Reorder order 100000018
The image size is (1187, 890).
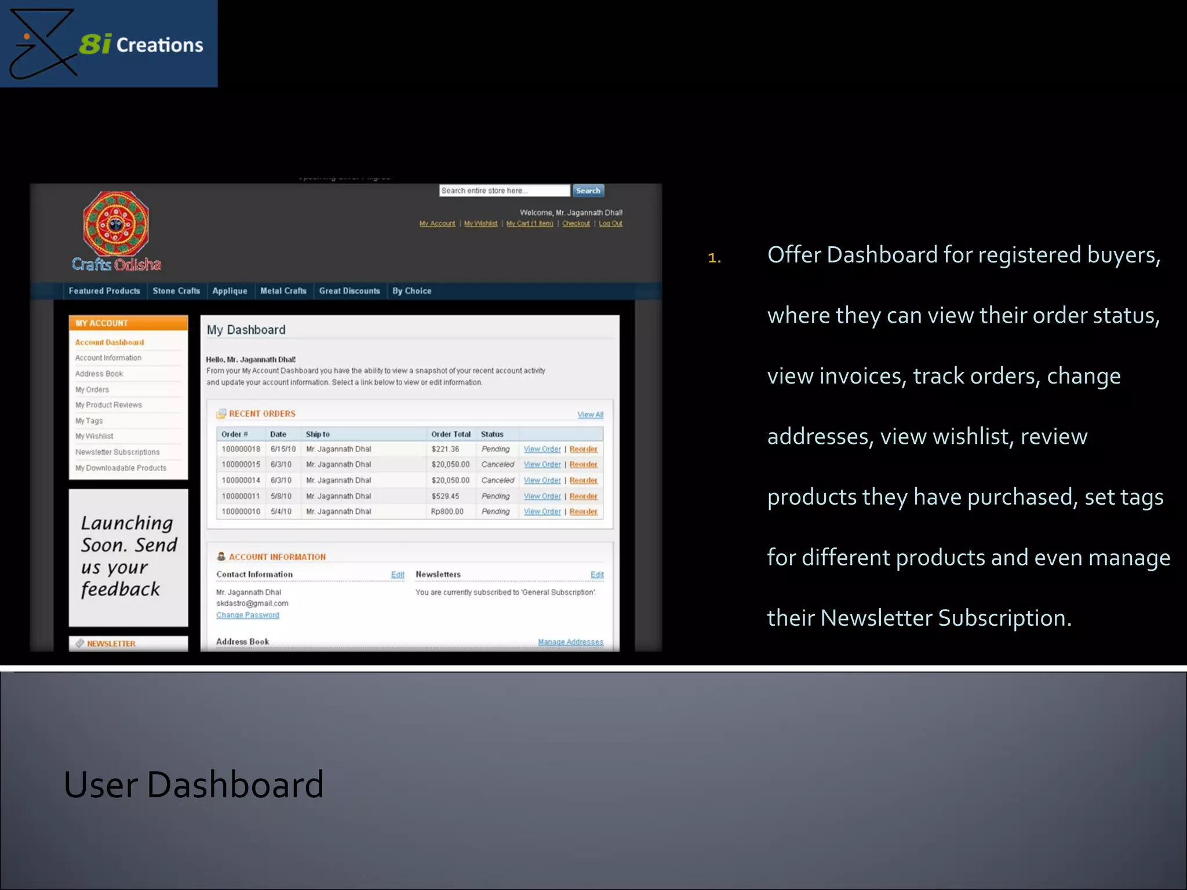[x=583, y=449]
